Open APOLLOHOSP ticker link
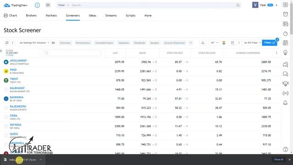The width and height of the screenshot is (293, 165). click(18, 60)
